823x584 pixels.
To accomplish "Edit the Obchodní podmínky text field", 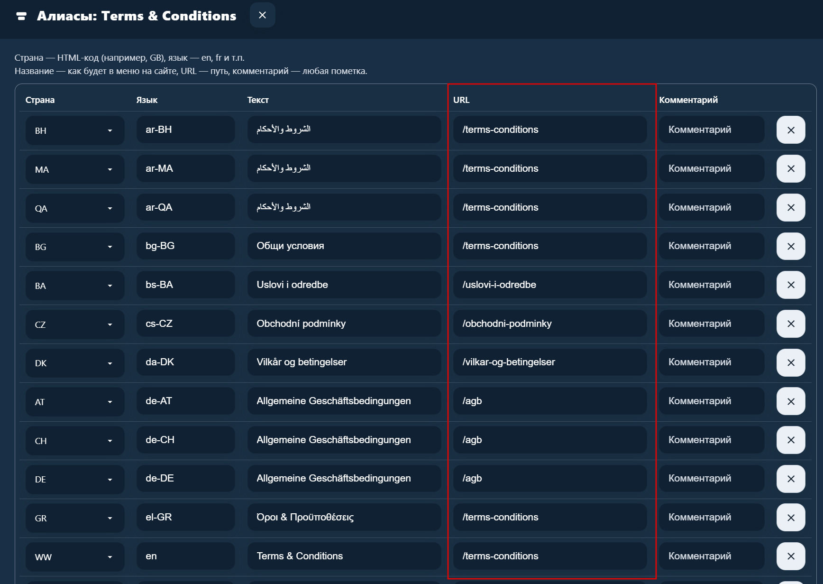I will 344,324.
